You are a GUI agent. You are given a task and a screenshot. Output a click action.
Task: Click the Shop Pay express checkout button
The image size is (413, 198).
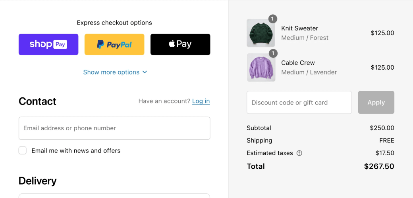tap(48, 44)
